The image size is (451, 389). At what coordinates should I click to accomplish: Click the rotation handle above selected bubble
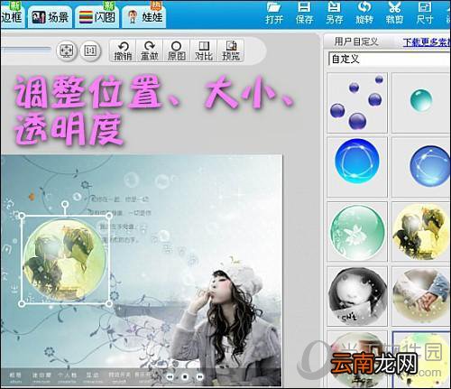pyautogui.click(x=65, y=205)
